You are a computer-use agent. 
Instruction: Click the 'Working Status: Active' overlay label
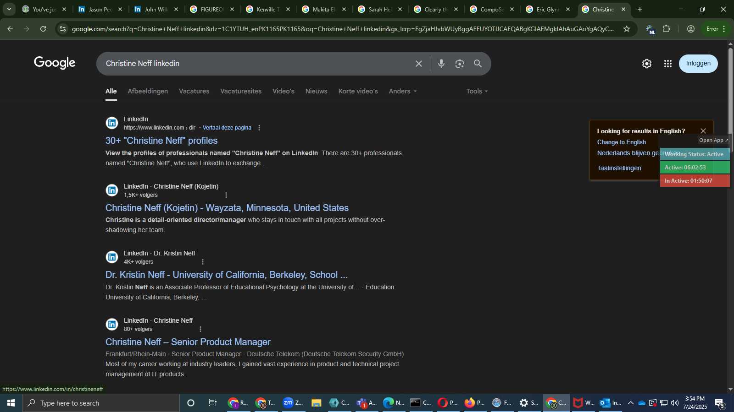click(695, 154)
